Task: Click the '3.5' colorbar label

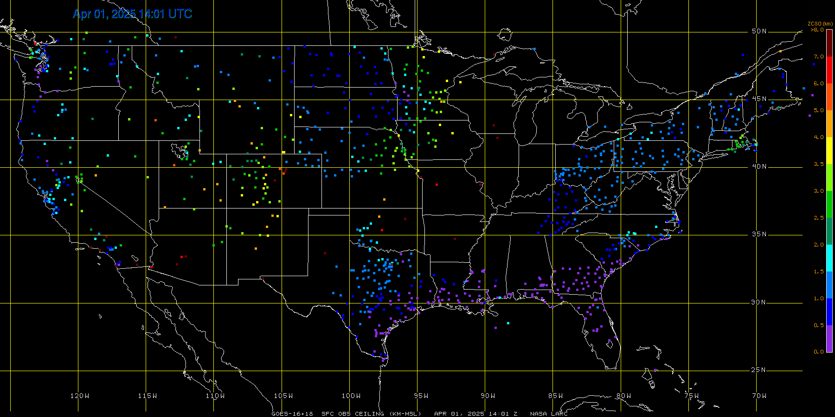Action: tap(819, 164)
